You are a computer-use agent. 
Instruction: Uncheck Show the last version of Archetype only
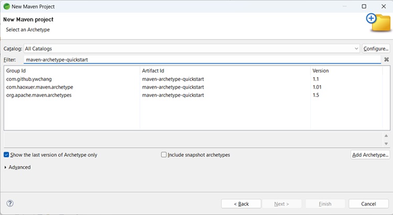pyautogui.click(x=7, y=155)
